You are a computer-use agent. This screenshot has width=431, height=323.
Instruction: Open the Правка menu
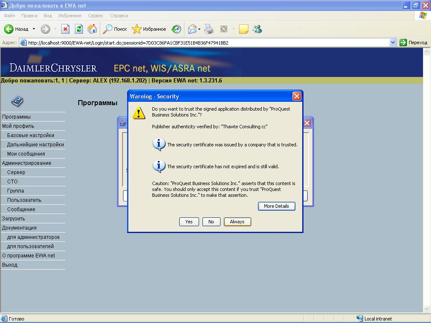point(29,16)
